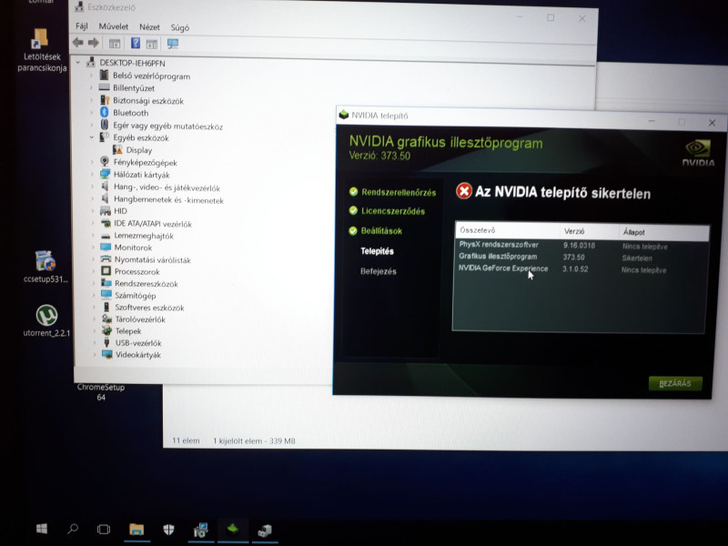Screen dimensions: 728x546
Task: Expand the Lemezmeghajtók category
Action: coord(93,235)
